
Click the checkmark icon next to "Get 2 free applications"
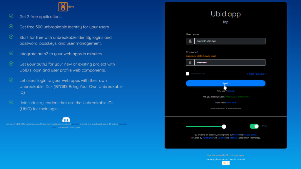click(x=11, y=16)
